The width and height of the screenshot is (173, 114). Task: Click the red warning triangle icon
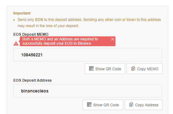16,43
